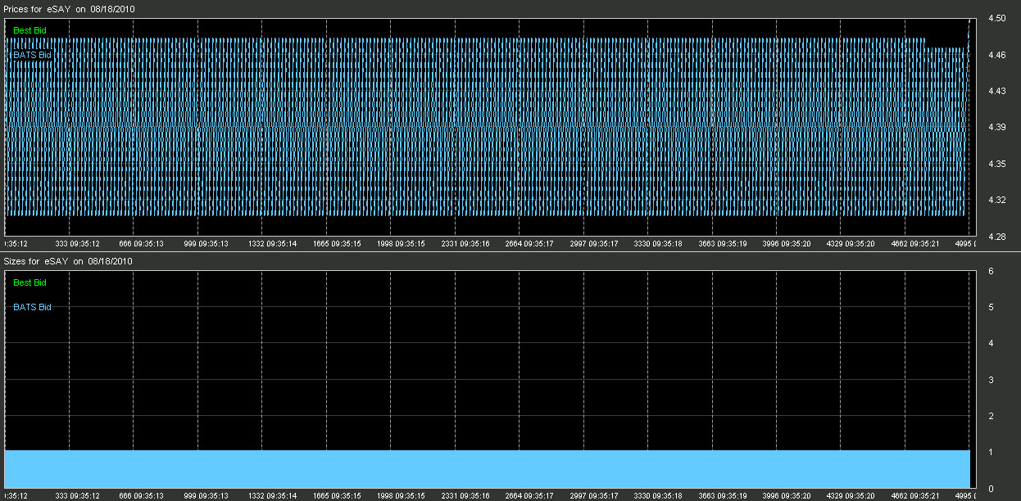Click the size axis value 6
The width and height of the screenshot is (1021, 501).
pyautogui.click(x=991, y=271)
